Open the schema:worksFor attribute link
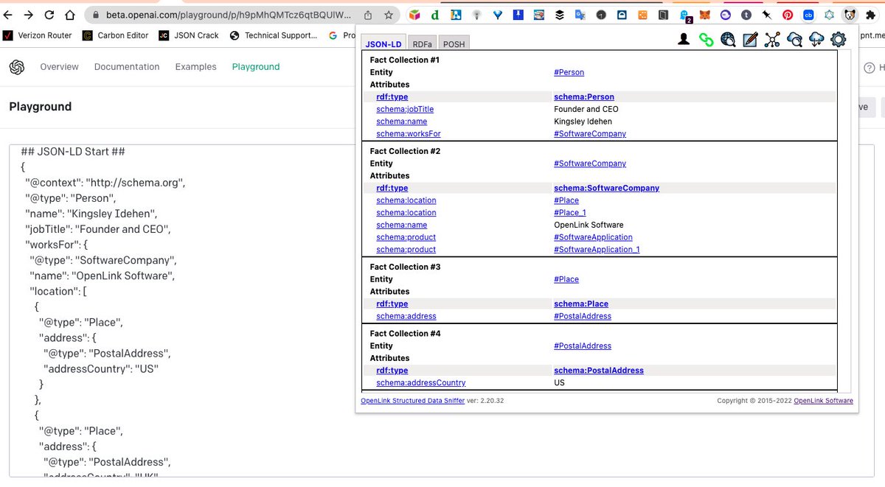Viewport: 885px width, 487px height. (408, 134)
